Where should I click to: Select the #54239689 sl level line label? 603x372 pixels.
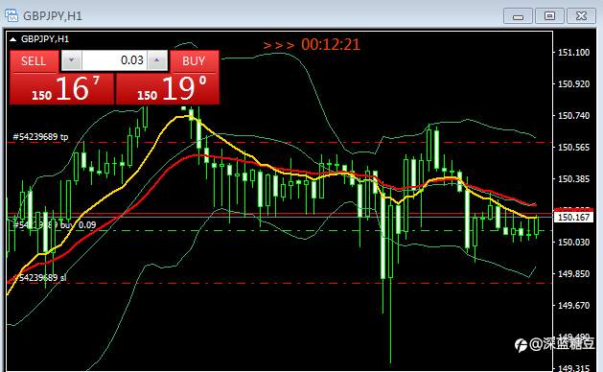pos(40,277)
